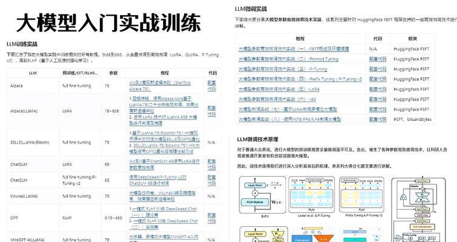Screen dimensions: 457x242
Task: Open the Alpaca-Lora twenty-minute fine-tuning tutorial link
Action: click(x=164, y=105)
